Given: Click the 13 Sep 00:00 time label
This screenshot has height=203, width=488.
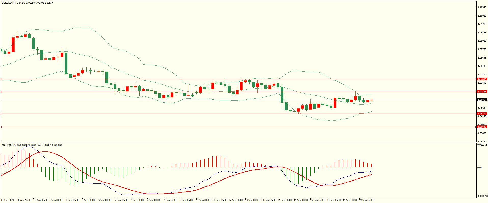Looking at the screenshot, I should click(x=252, y=200).
